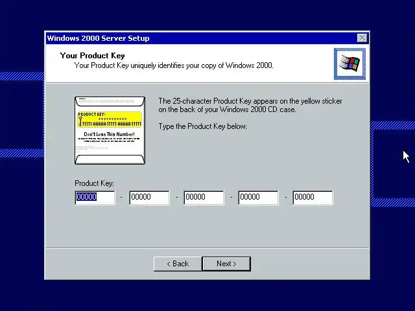Click the second Product Key field
The image size is (415, 311).
(x=150, y=197)
